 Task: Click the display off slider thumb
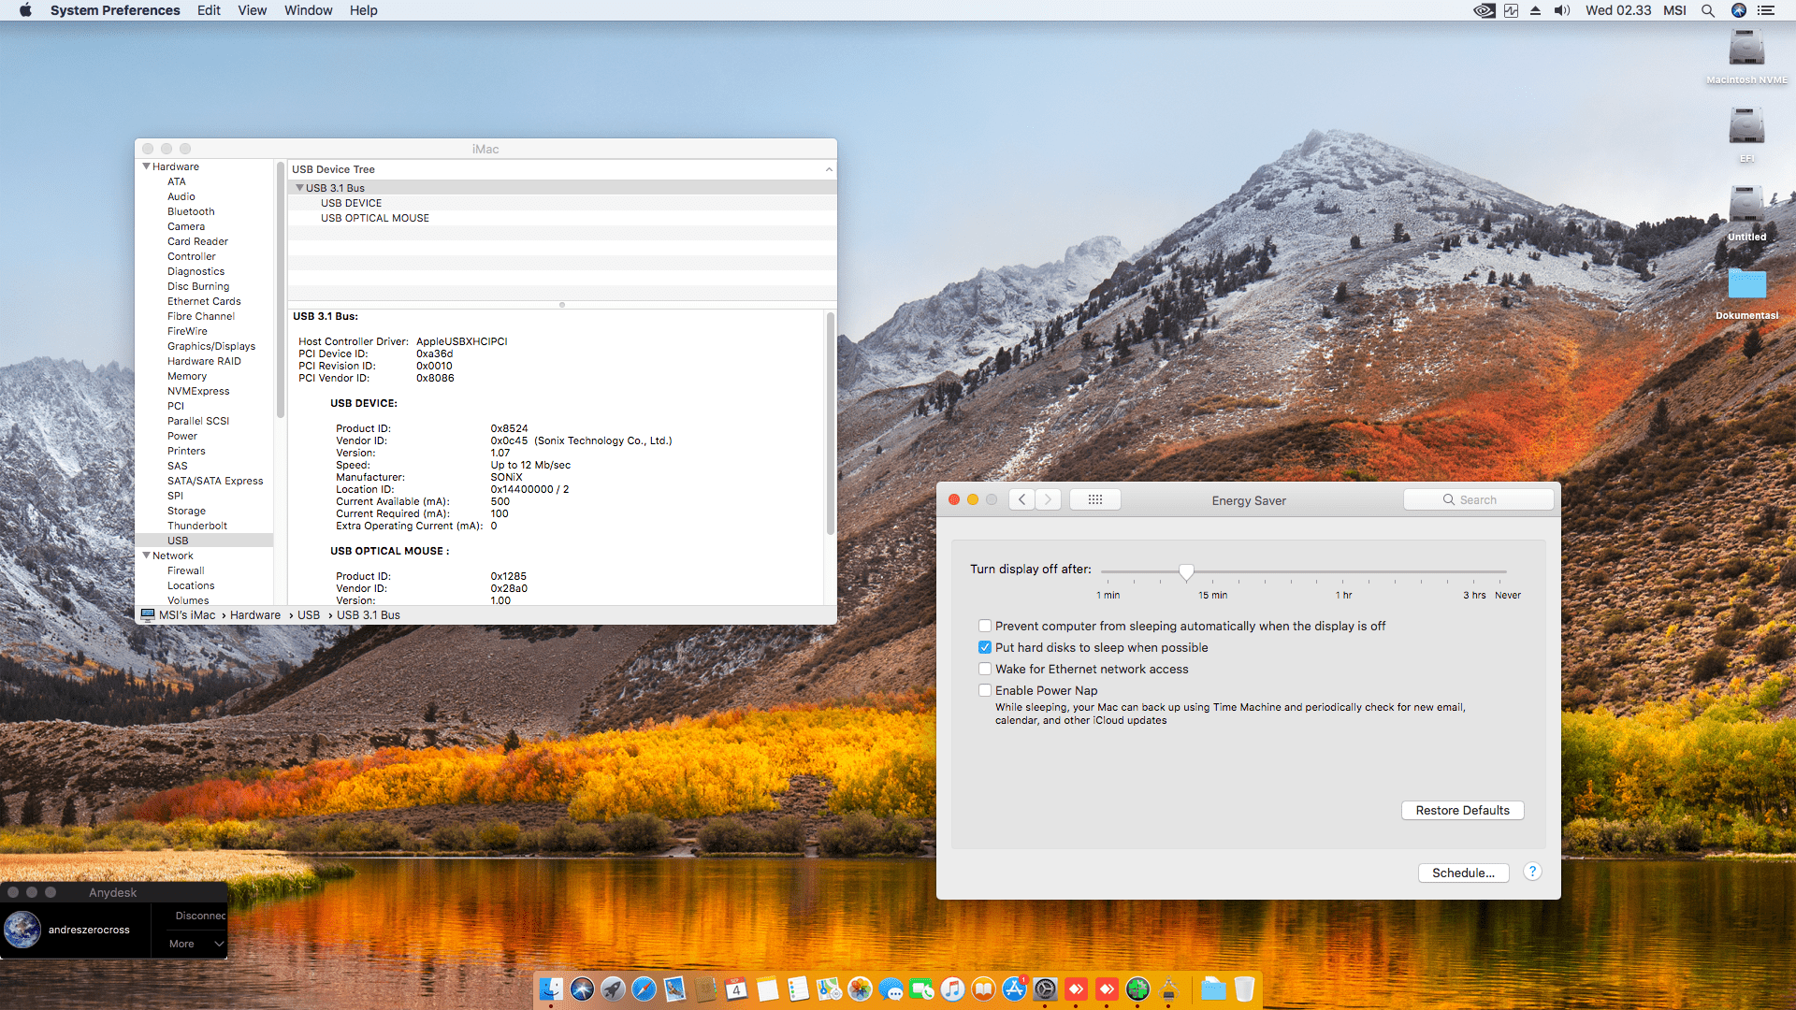1186,571
